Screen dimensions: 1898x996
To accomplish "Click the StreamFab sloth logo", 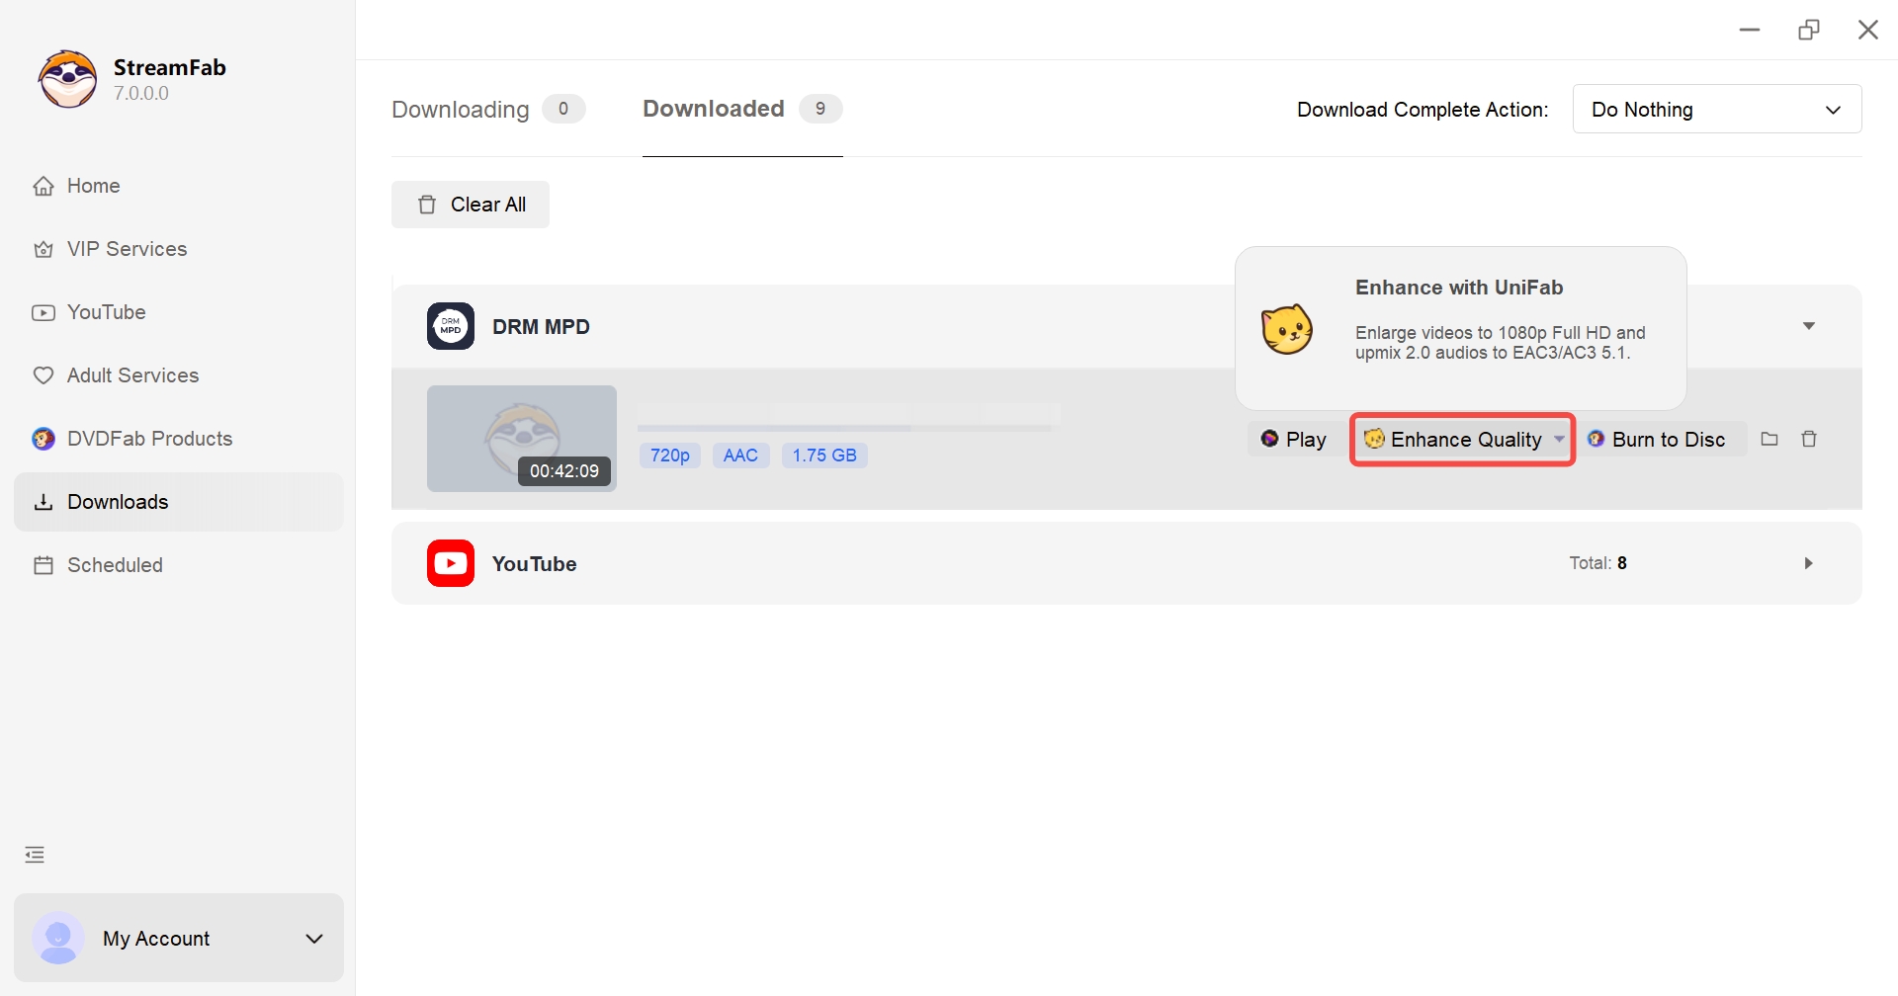I will [67, 79].
